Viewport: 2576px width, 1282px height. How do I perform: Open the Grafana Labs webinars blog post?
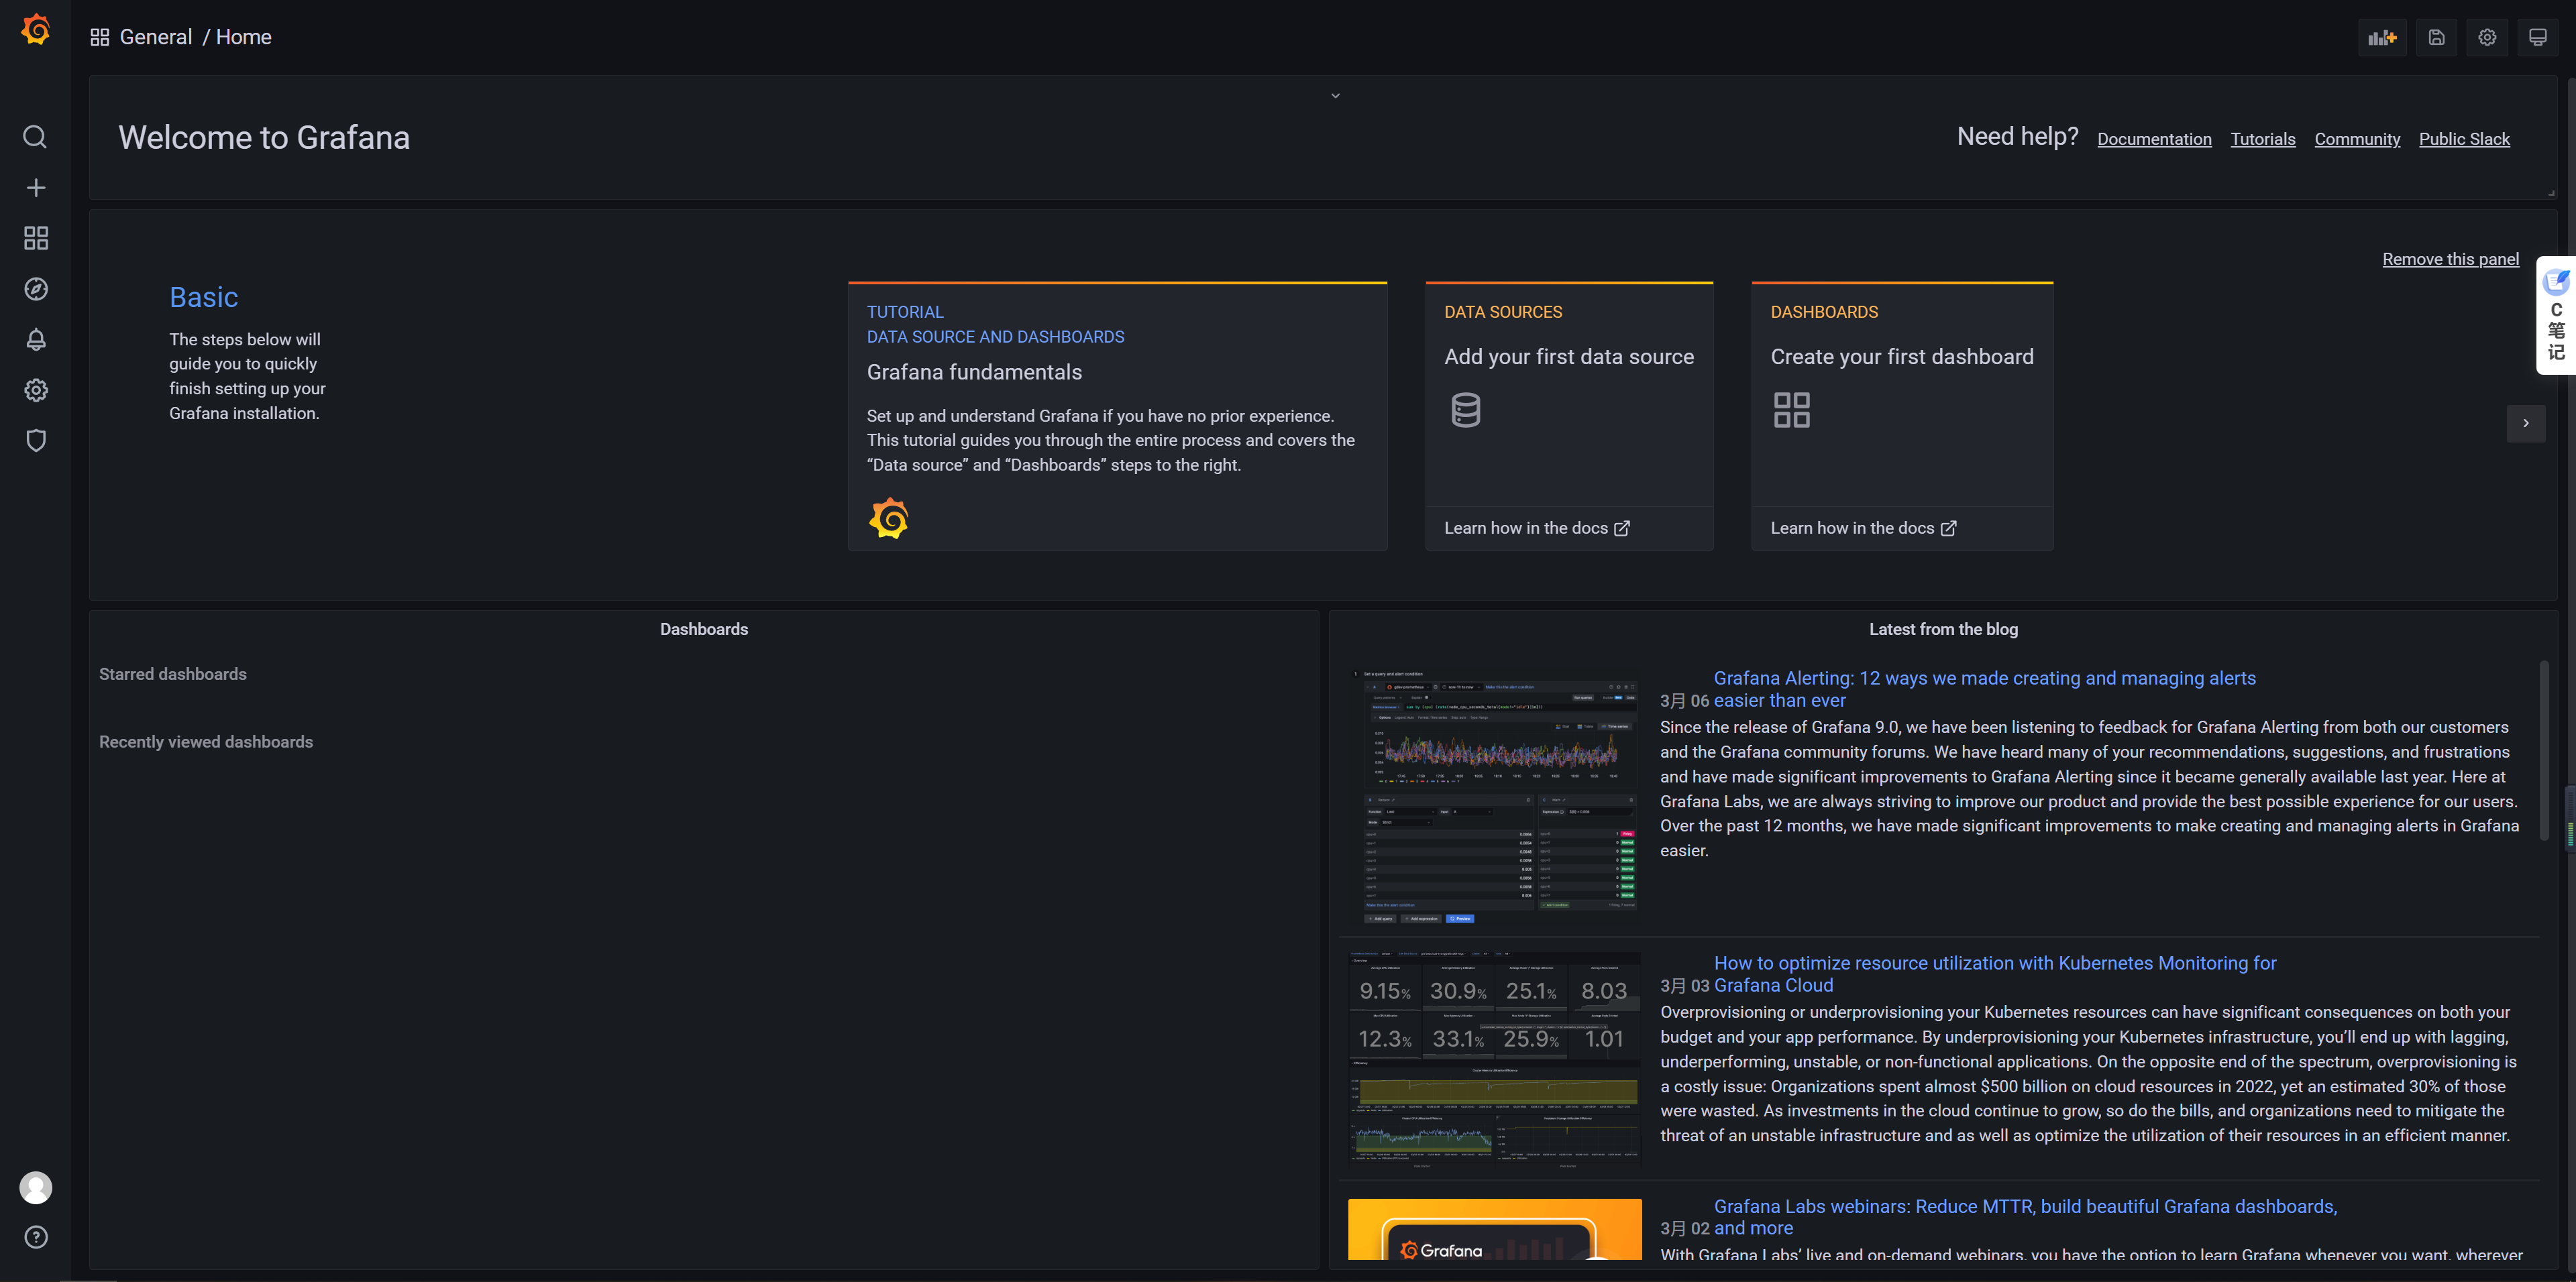2025,1217
